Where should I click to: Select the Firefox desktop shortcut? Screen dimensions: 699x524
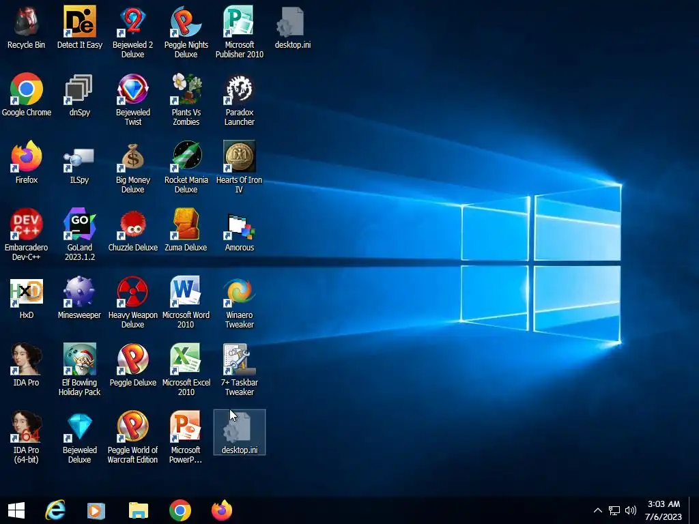27,162
